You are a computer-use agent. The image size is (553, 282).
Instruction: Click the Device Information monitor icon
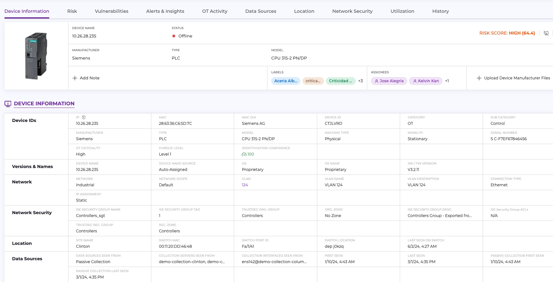[x=8, y=104]
